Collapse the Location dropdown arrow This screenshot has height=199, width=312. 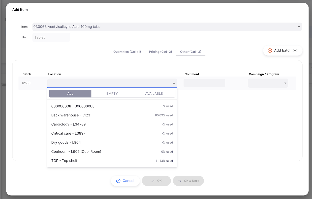point(174,83)
